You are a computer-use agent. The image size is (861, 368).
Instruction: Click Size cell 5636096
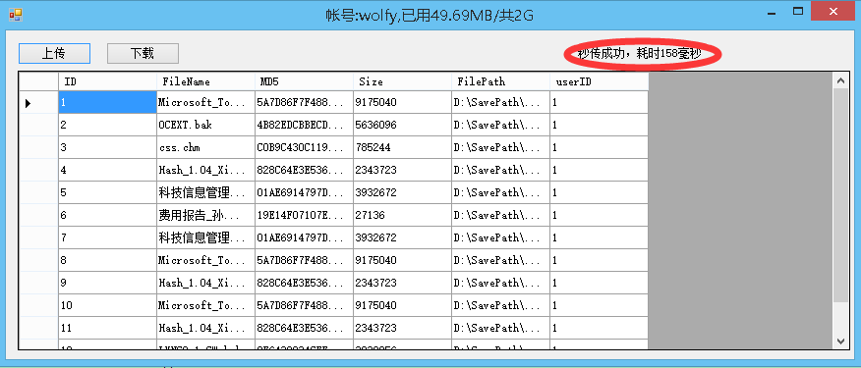click(x=403, y=125)
